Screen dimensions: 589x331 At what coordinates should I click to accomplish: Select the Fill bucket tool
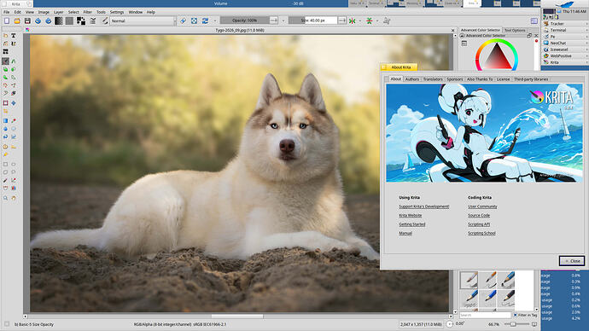pyautogui.click(x=5, y=137)
